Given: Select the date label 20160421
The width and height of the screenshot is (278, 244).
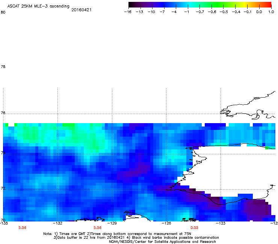Looking at the screenshot, I should pyautogui.click(x=82, y=10).
